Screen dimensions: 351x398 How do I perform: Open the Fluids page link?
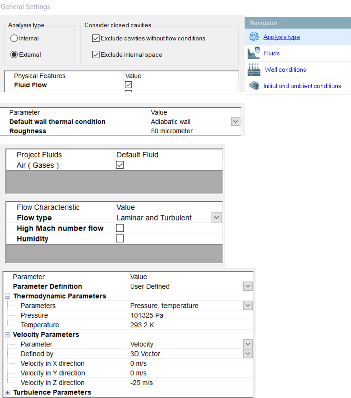click(x=271, y=53)
